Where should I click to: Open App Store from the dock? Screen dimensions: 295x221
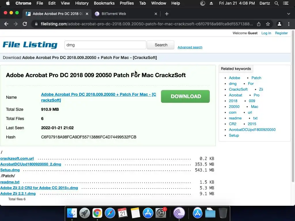click(x=148, y=213)
